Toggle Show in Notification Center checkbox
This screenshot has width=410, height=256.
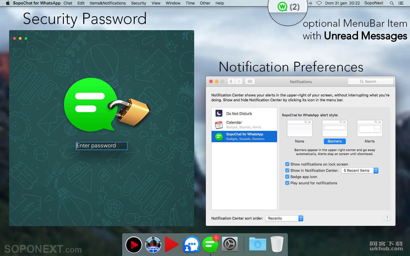click(x=287, y=170)
